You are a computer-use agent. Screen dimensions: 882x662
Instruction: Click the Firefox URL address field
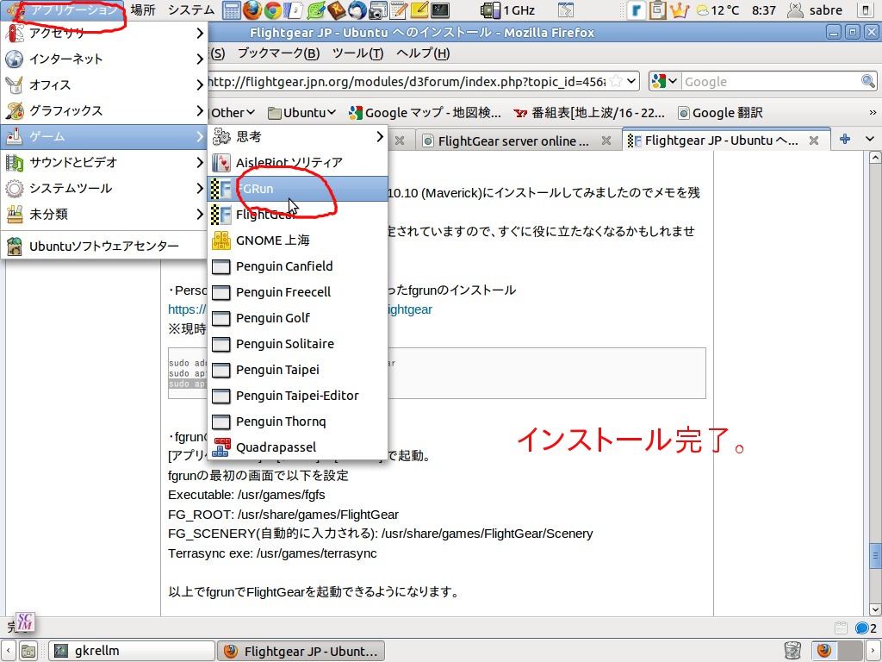407,82
